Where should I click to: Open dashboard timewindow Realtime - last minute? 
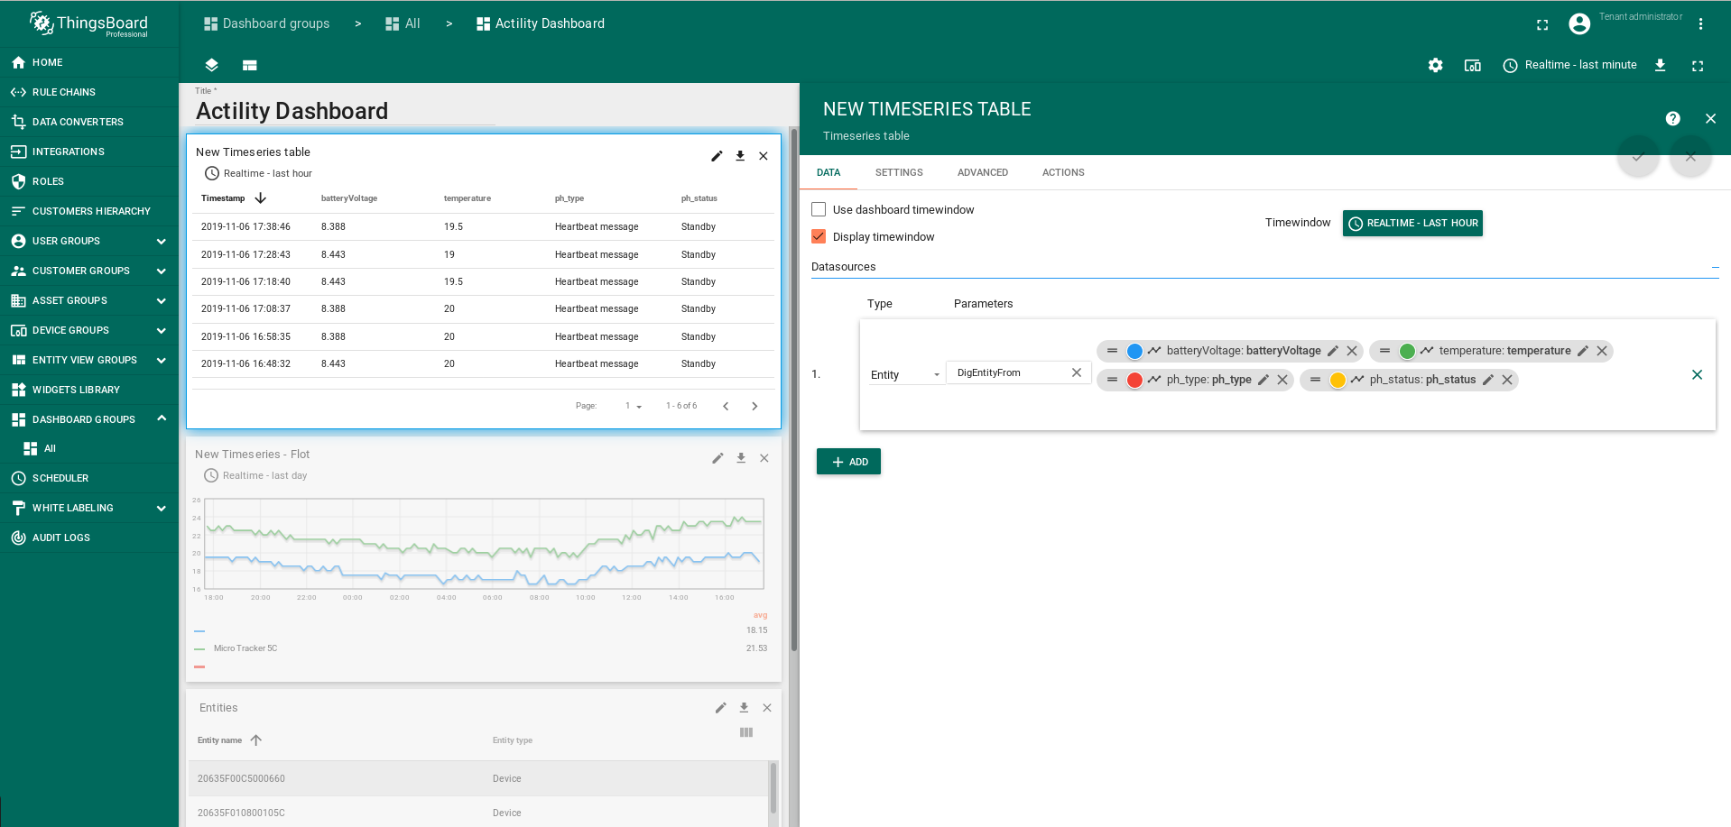[1569, 65]
